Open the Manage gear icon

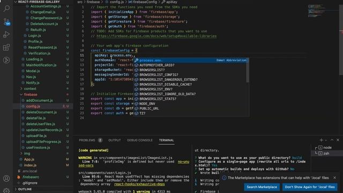[x=6, y=190]
